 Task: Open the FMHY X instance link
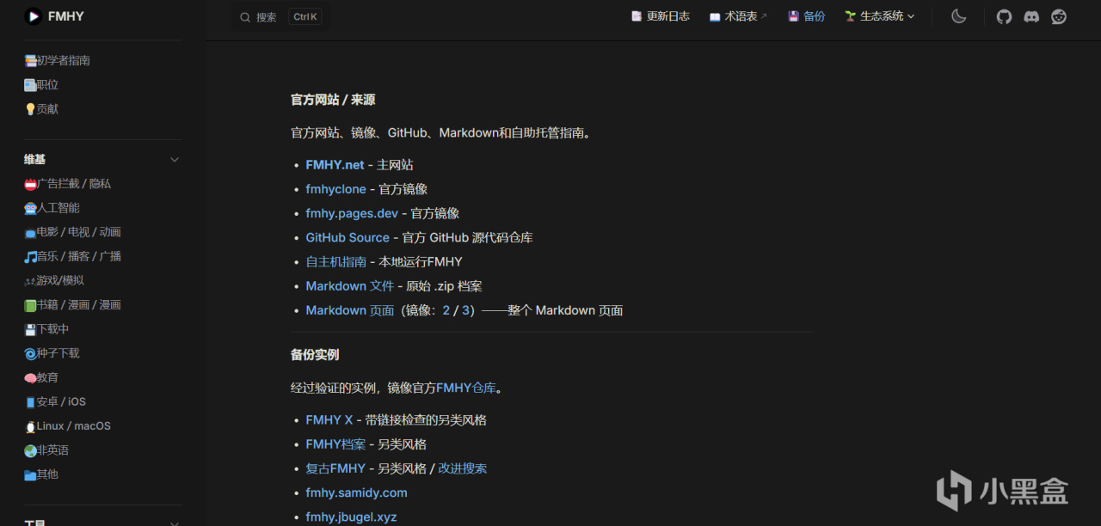pyautogui.click(x=329, y=420)
